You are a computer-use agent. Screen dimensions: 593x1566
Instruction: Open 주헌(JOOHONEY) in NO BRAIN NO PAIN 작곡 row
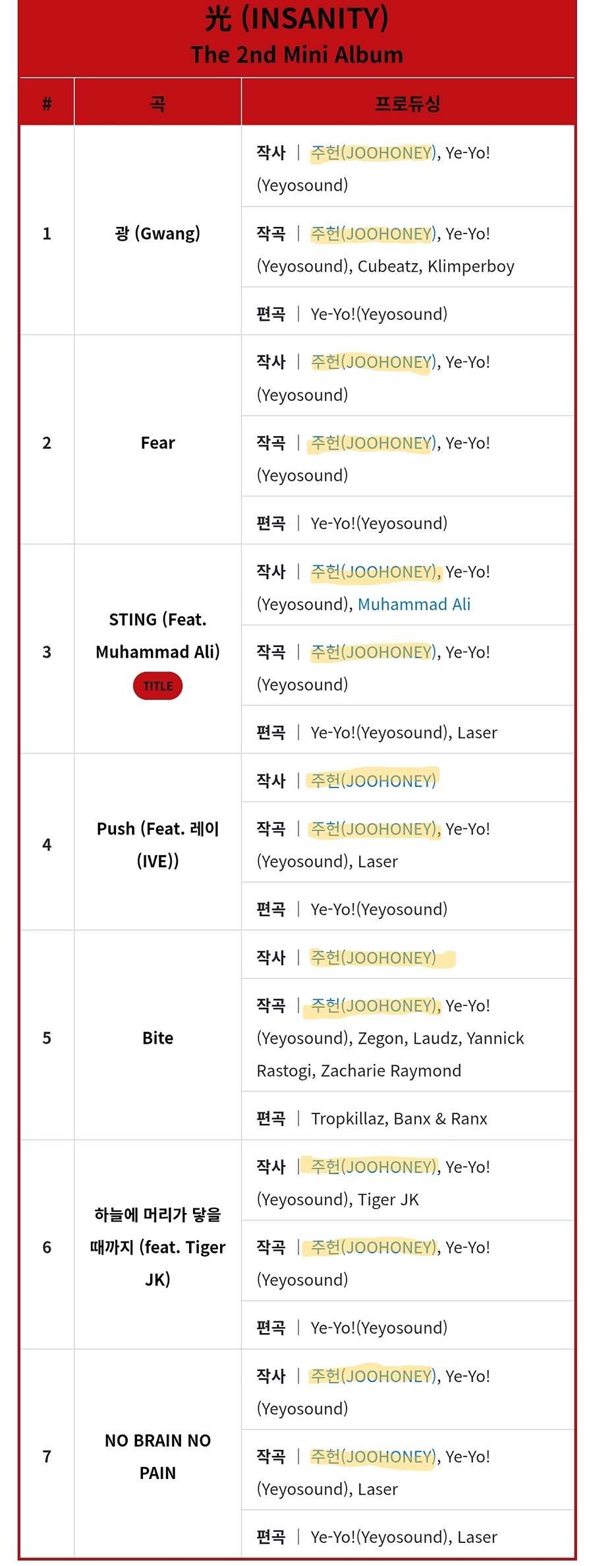pyautogui.click(x=373, y=1456)
